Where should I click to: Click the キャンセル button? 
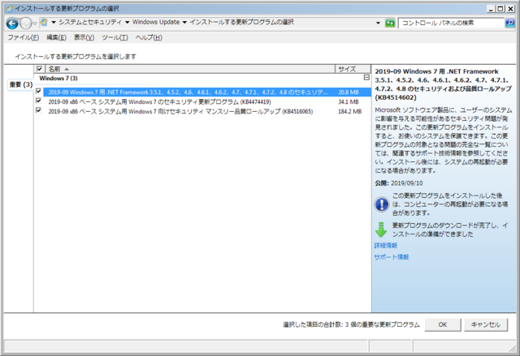486,324
